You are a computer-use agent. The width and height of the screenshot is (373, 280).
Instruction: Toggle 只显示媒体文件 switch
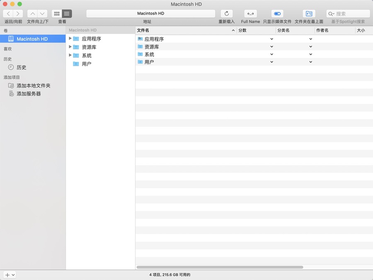277,14
